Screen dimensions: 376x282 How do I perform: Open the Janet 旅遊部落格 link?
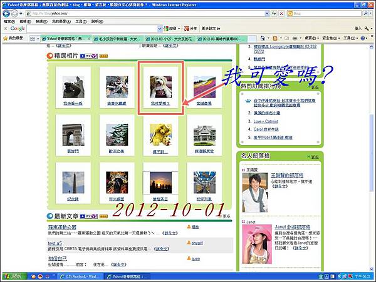pos(293,227)
